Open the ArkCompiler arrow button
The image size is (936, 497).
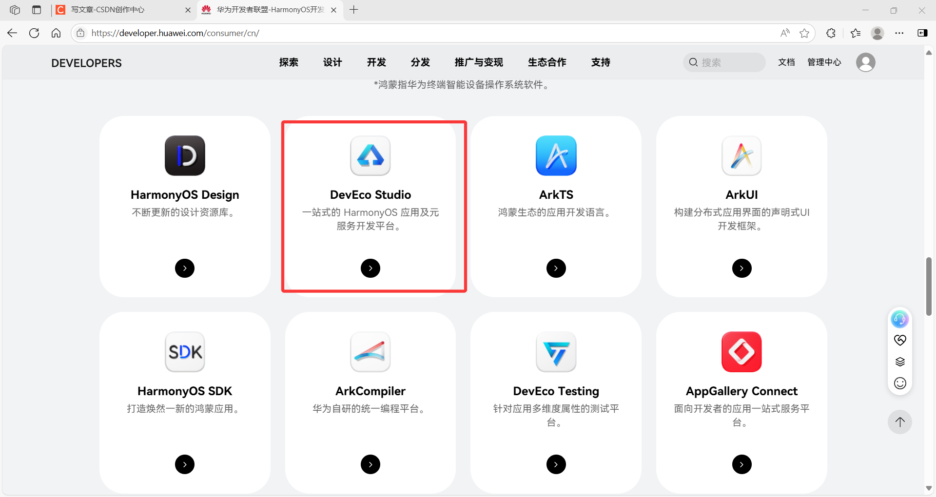coord(370,464)
